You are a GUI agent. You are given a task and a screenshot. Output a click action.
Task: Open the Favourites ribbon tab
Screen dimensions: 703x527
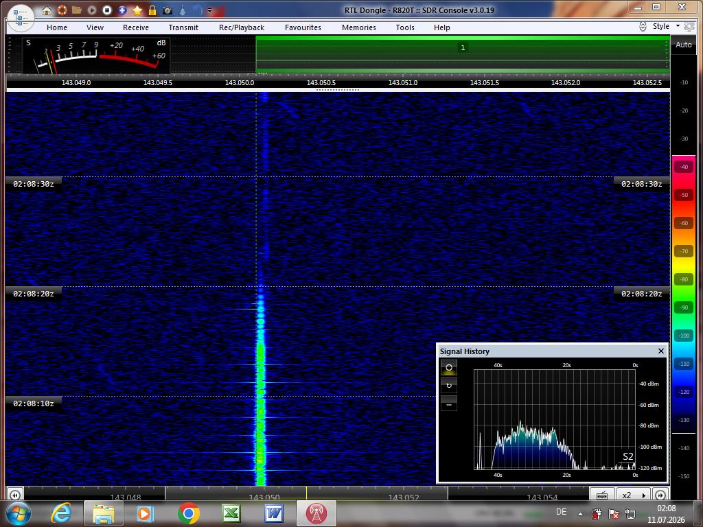303,27
